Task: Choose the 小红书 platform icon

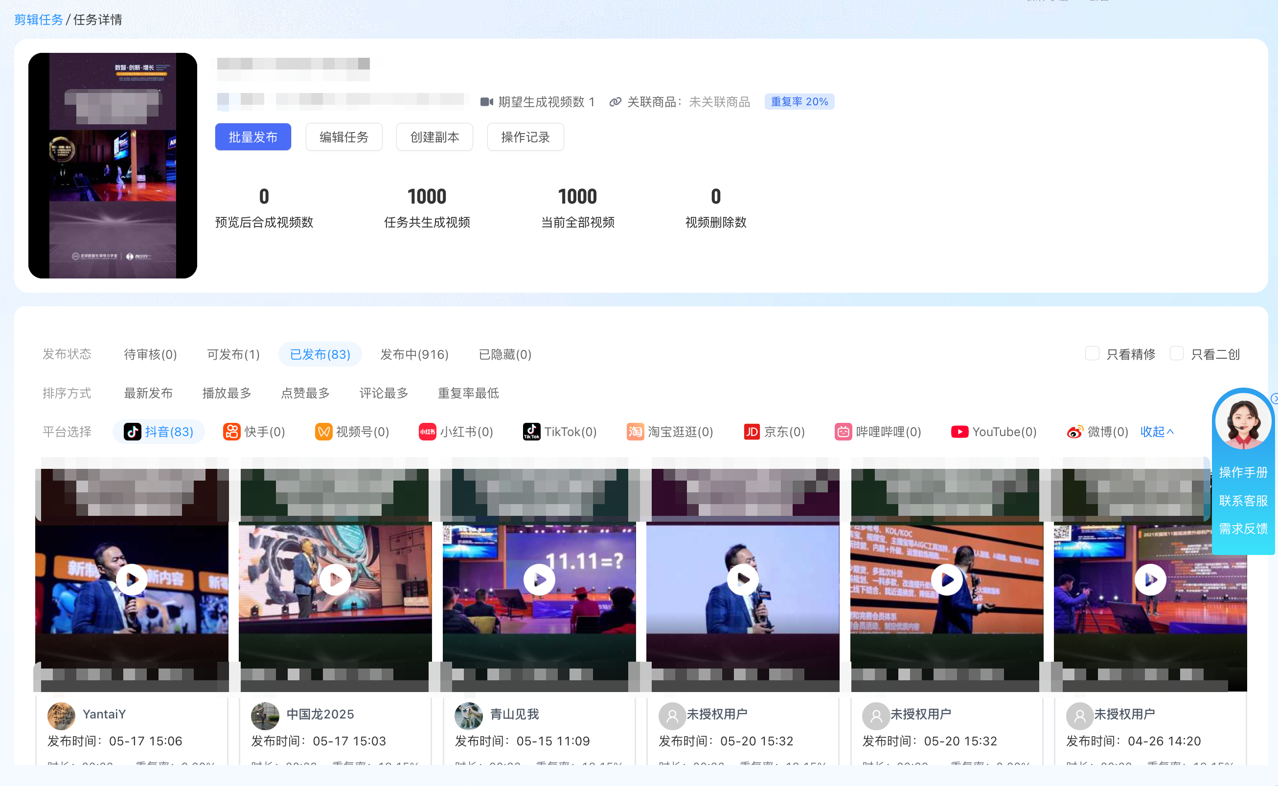Action: tap(427, 432)
